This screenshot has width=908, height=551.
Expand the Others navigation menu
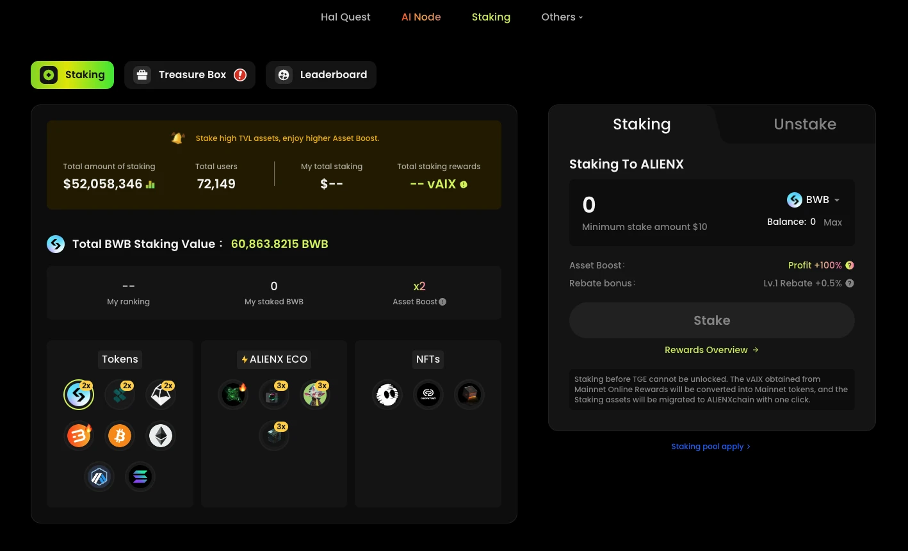(x=562, y=17)
